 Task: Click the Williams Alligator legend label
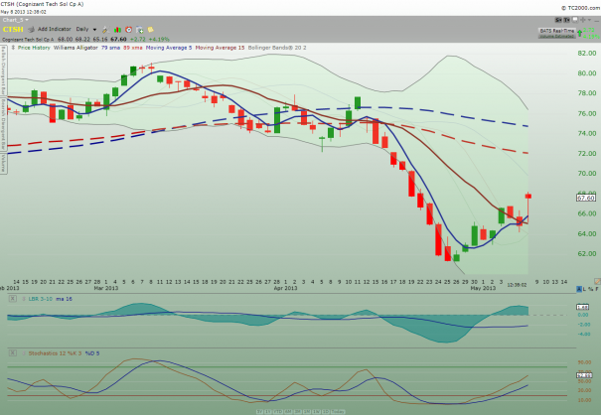tap(75, 48)
